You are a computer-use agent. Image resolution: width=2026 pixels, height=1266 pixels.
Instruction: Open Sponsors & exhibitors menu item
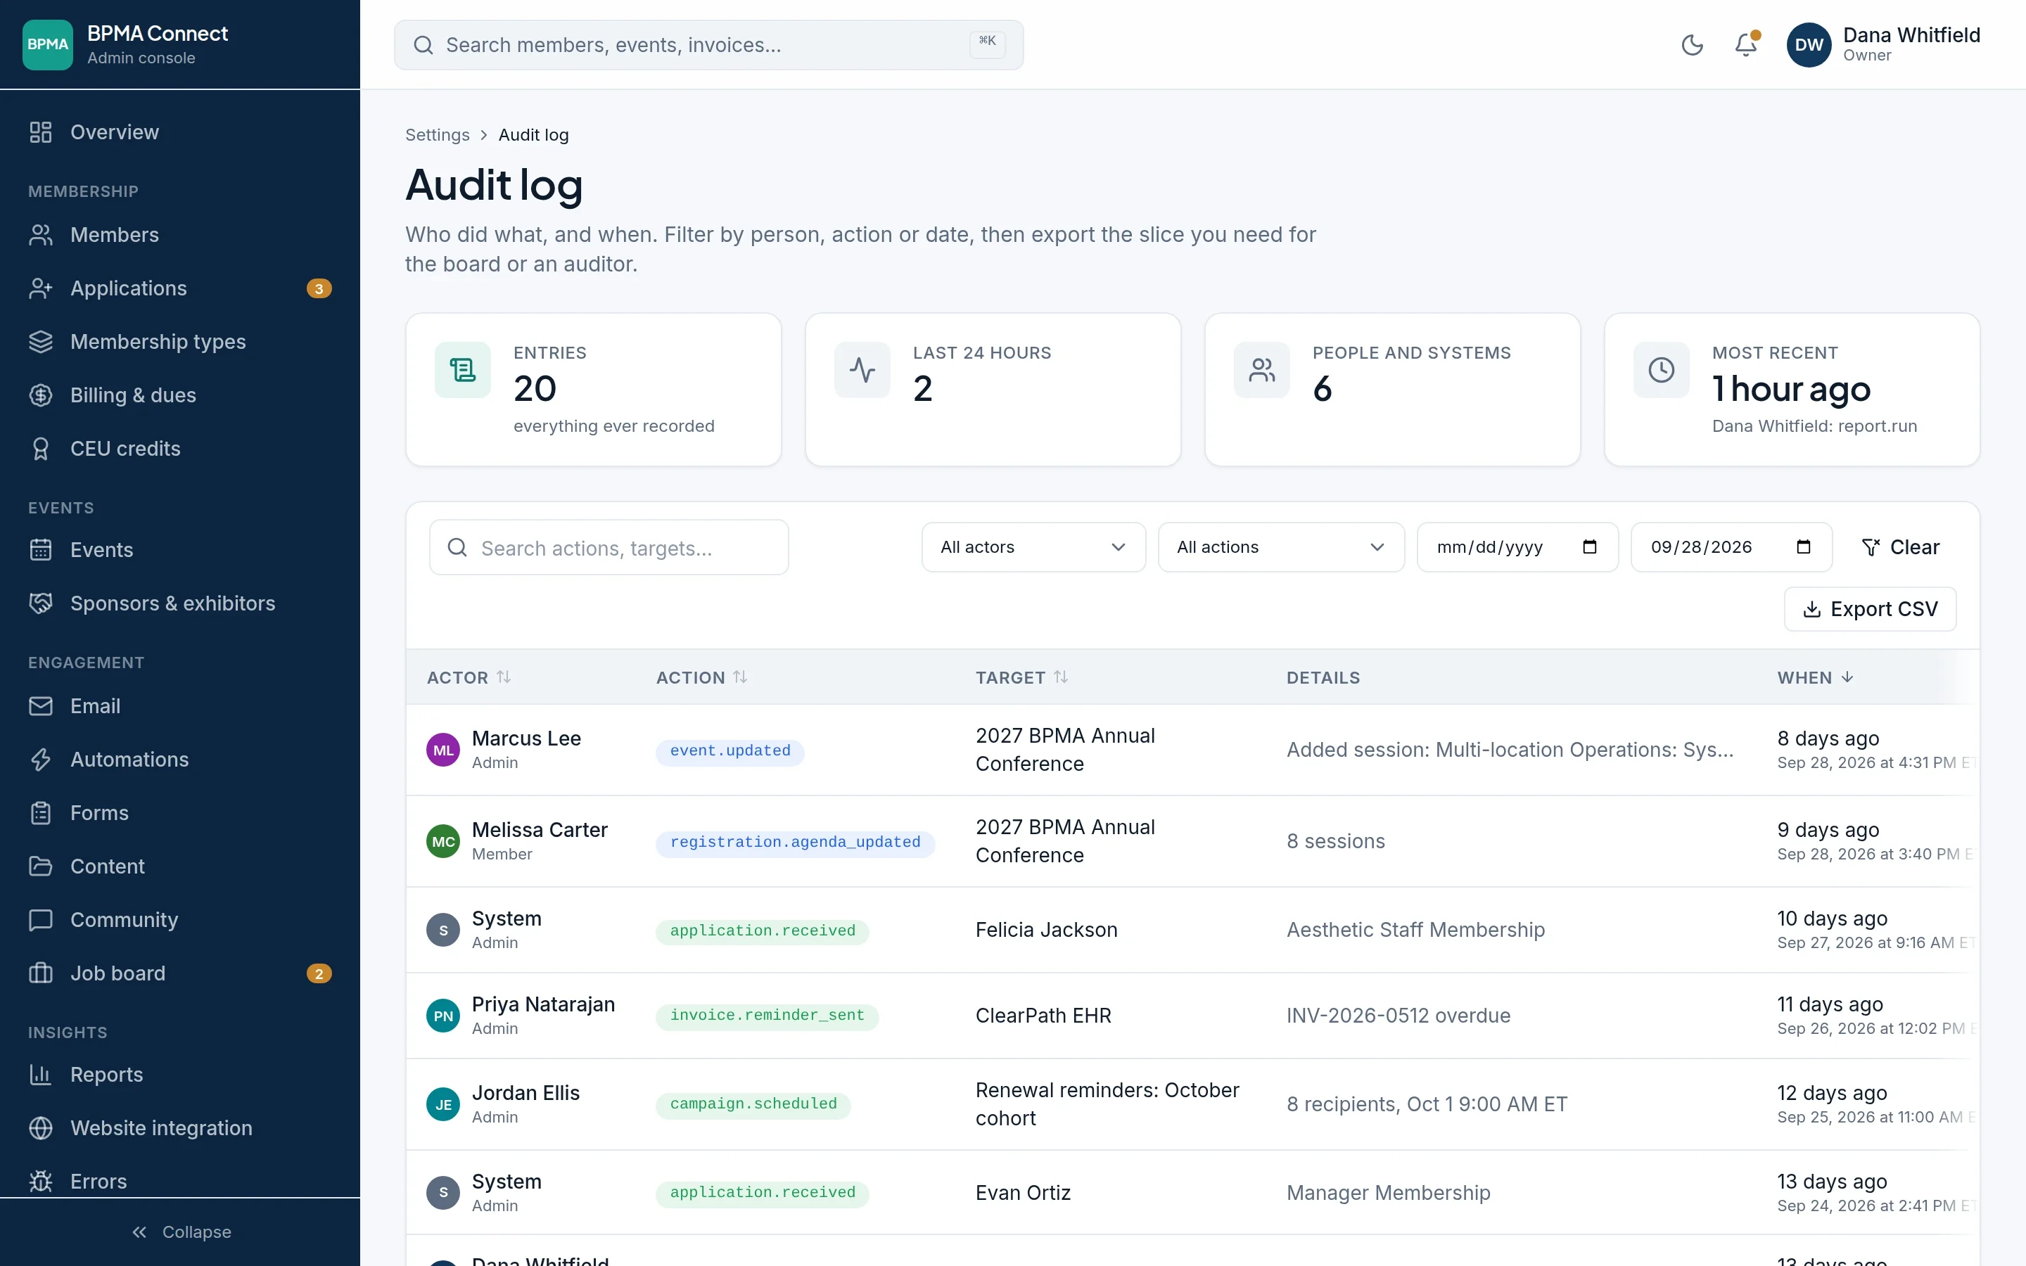tap(180, 603)
